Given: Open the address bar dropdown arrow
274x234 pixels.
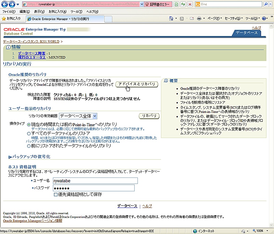Looking at the screenshot, I should click(142, 4).
